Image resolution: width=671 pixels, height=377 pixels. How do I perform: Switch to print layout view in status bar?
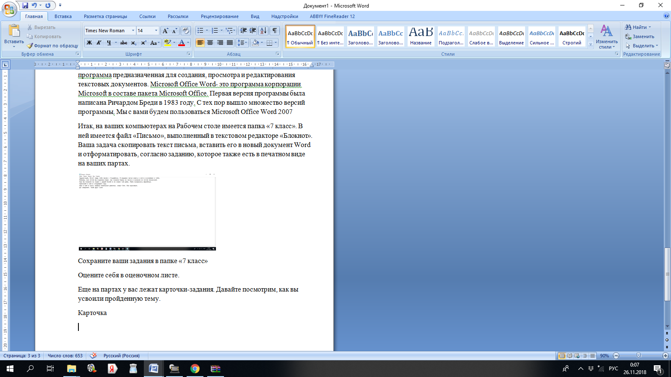pos(562,356)
